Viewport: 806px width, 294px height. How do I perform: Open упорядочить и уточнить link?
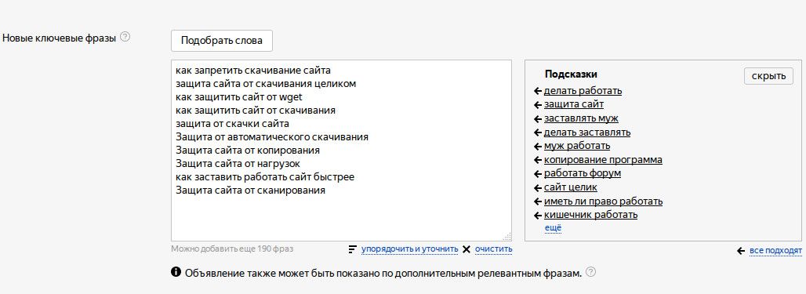[x=410, y=249]
